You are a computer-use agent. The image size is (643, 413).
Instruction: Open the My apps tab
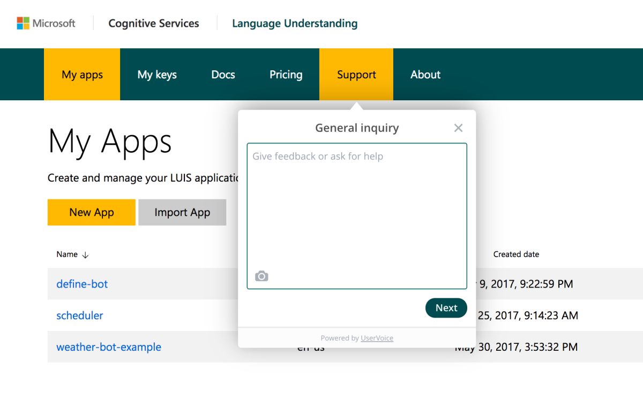tap(82, 75)
